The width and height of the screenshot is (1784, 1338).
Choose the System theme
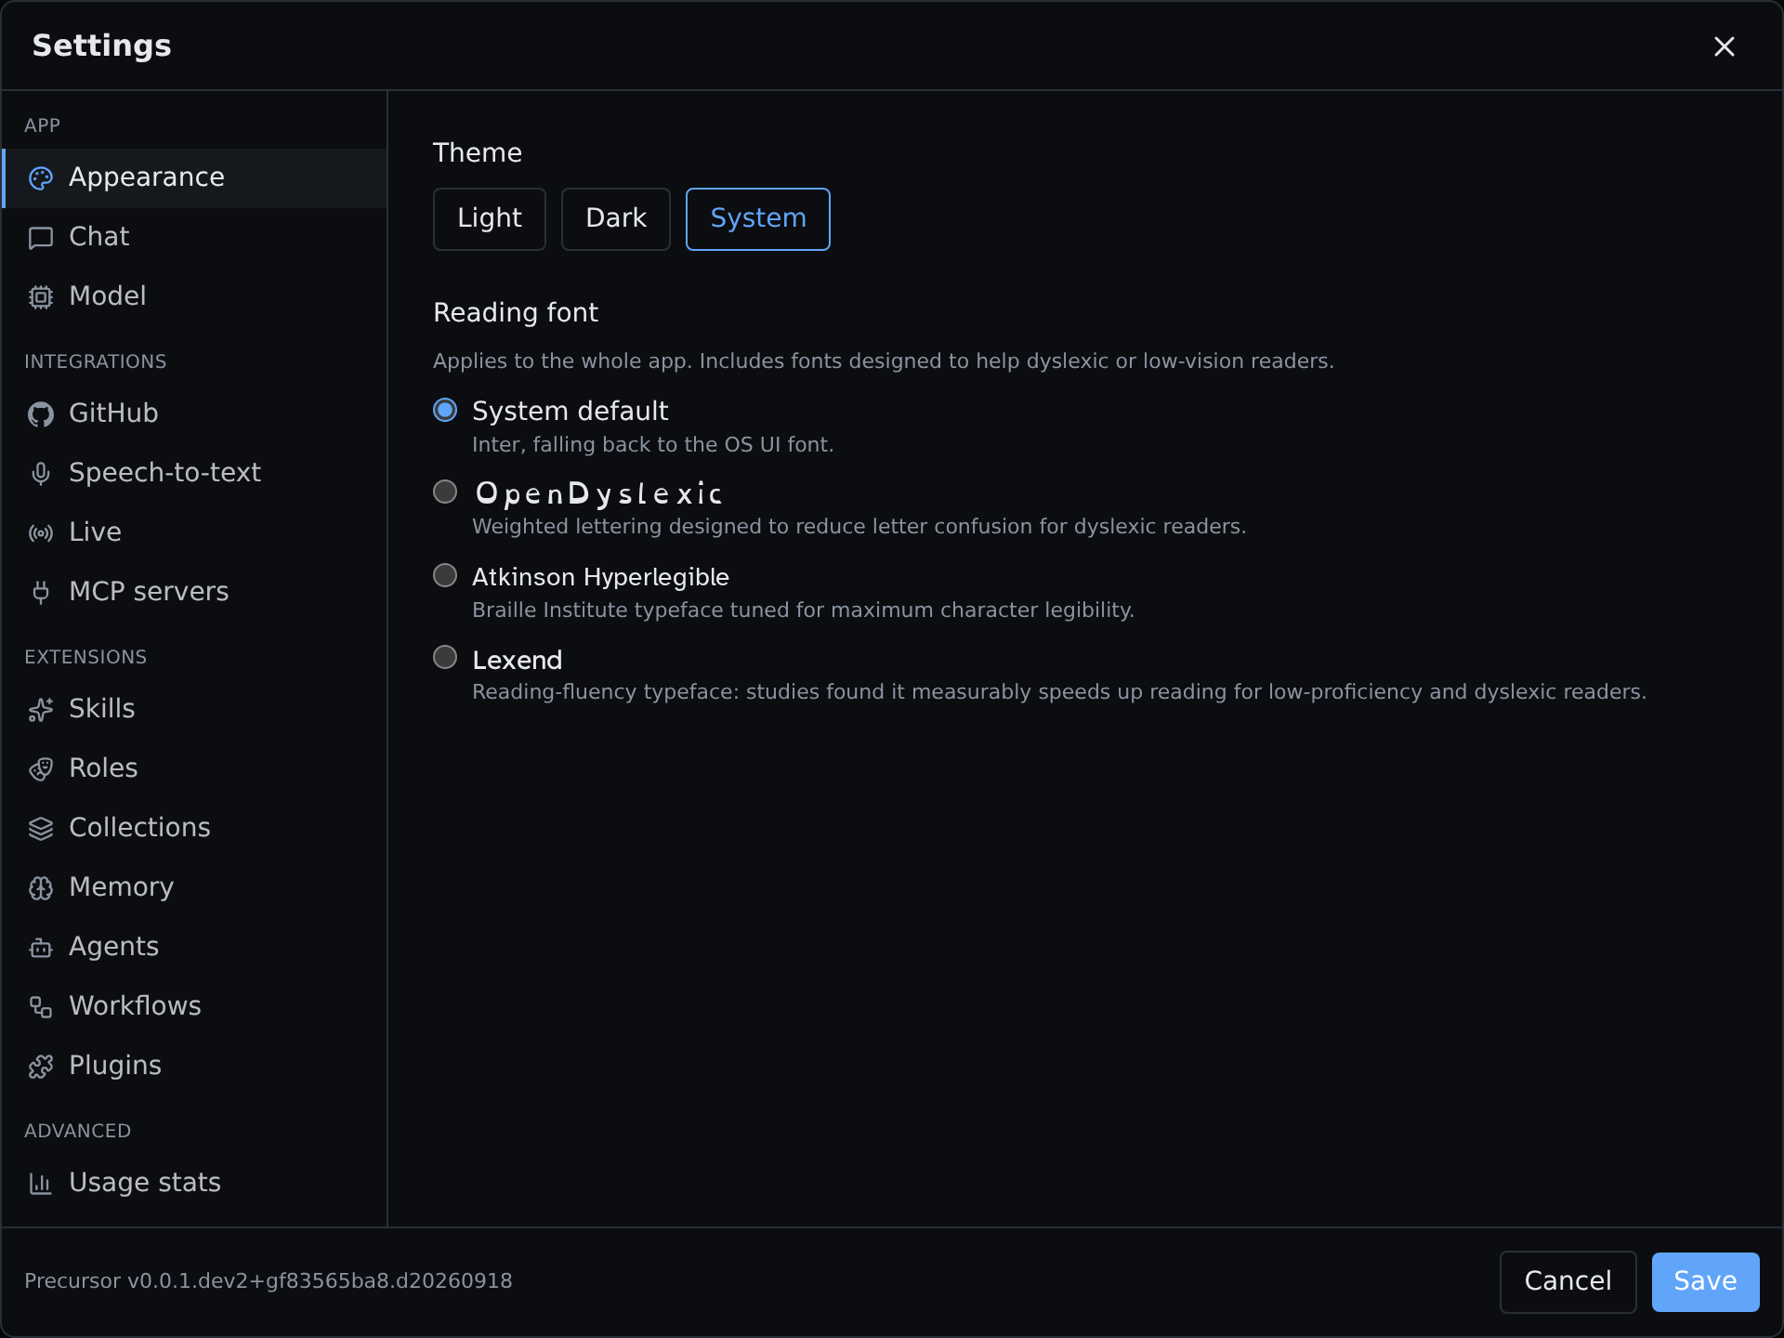pos(758,219)
